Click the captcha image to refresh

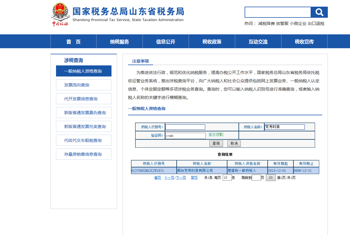point(216,135)
